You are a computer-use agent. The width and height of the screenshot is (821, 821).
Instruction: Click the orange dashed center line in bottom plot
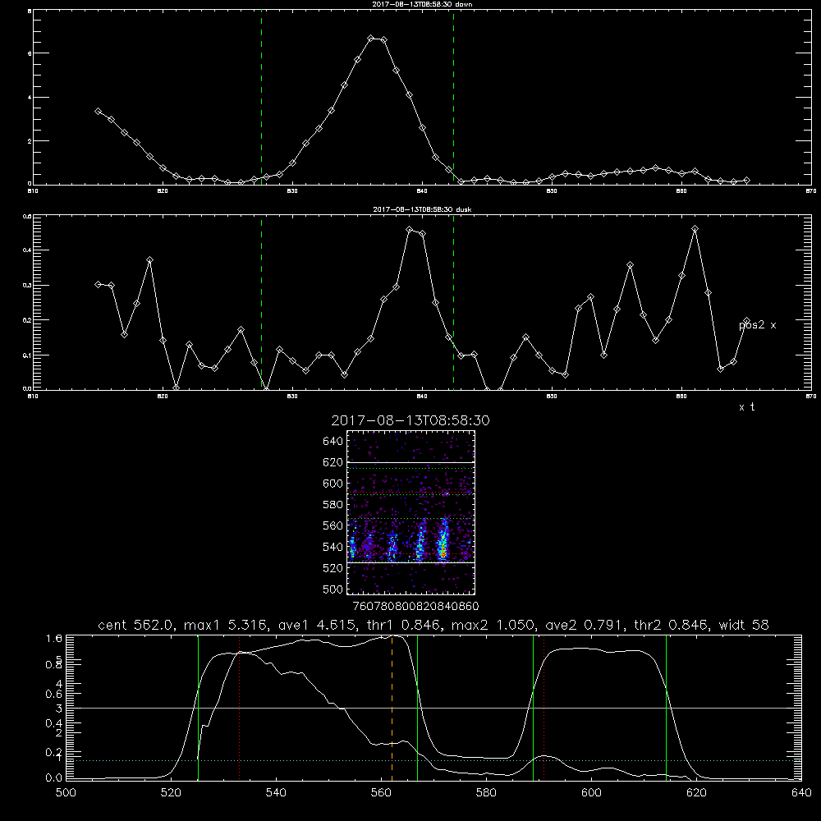click(x=392, y=707)
